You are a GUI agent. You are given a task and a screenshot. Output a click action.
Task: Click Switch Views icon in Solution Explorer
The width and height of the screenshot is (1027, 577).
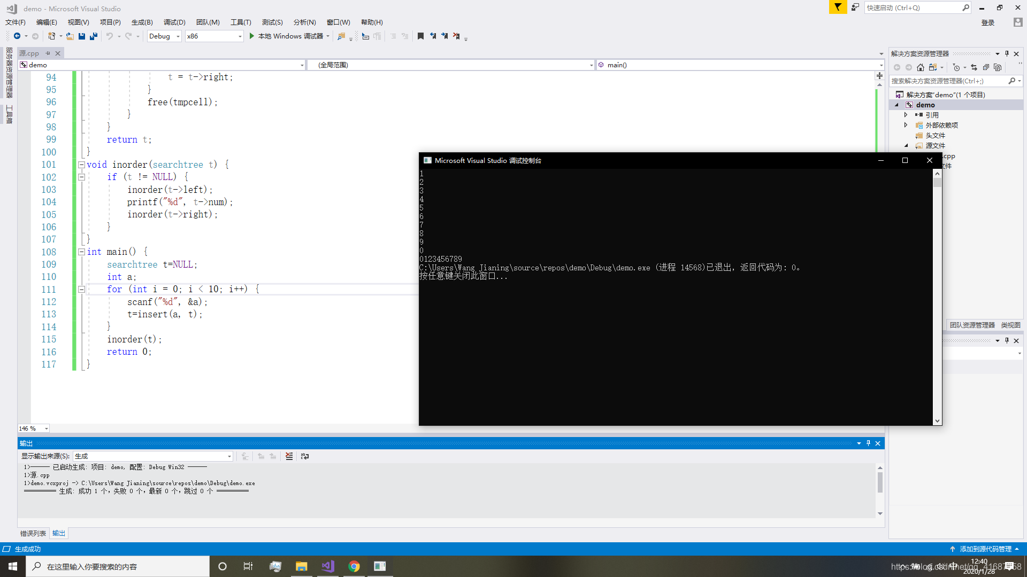coord(933,67)
